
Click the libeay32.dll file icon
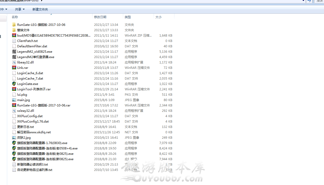[x=14, y=62]
